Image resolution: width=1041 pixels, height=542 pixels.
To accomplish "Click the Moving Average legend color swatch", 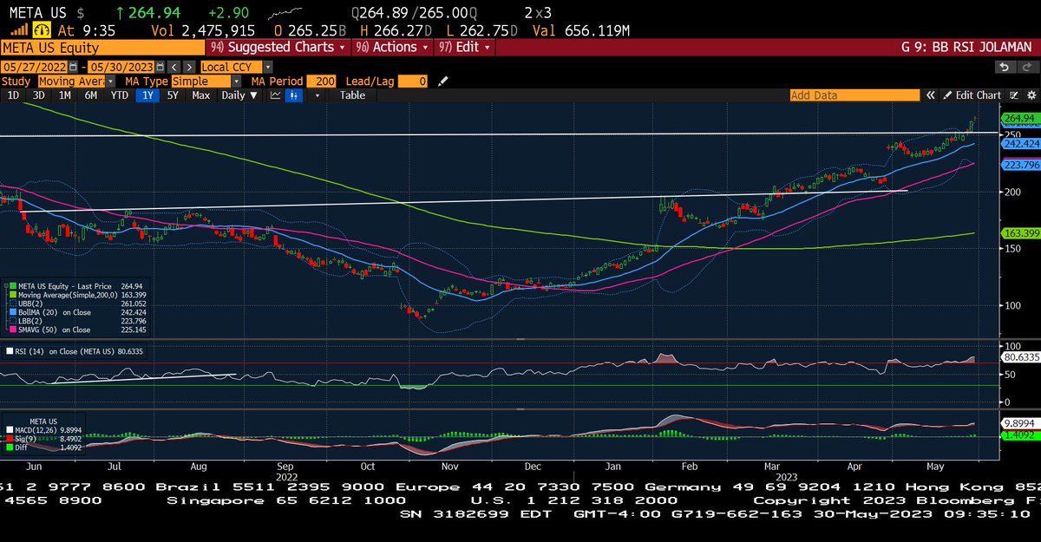I will tap(13, 295).
